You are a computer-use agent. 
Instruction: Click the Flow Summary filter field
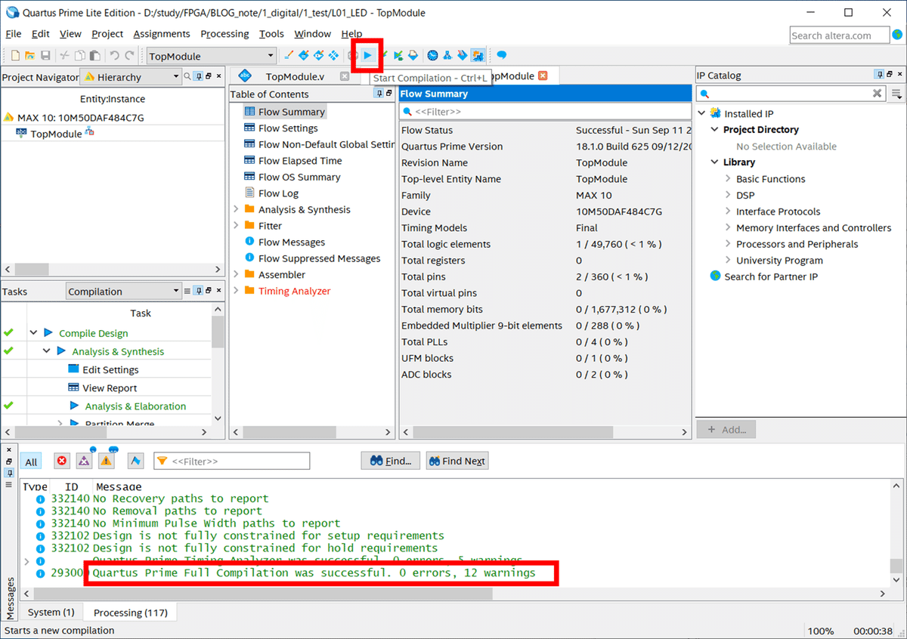point(545,111)
